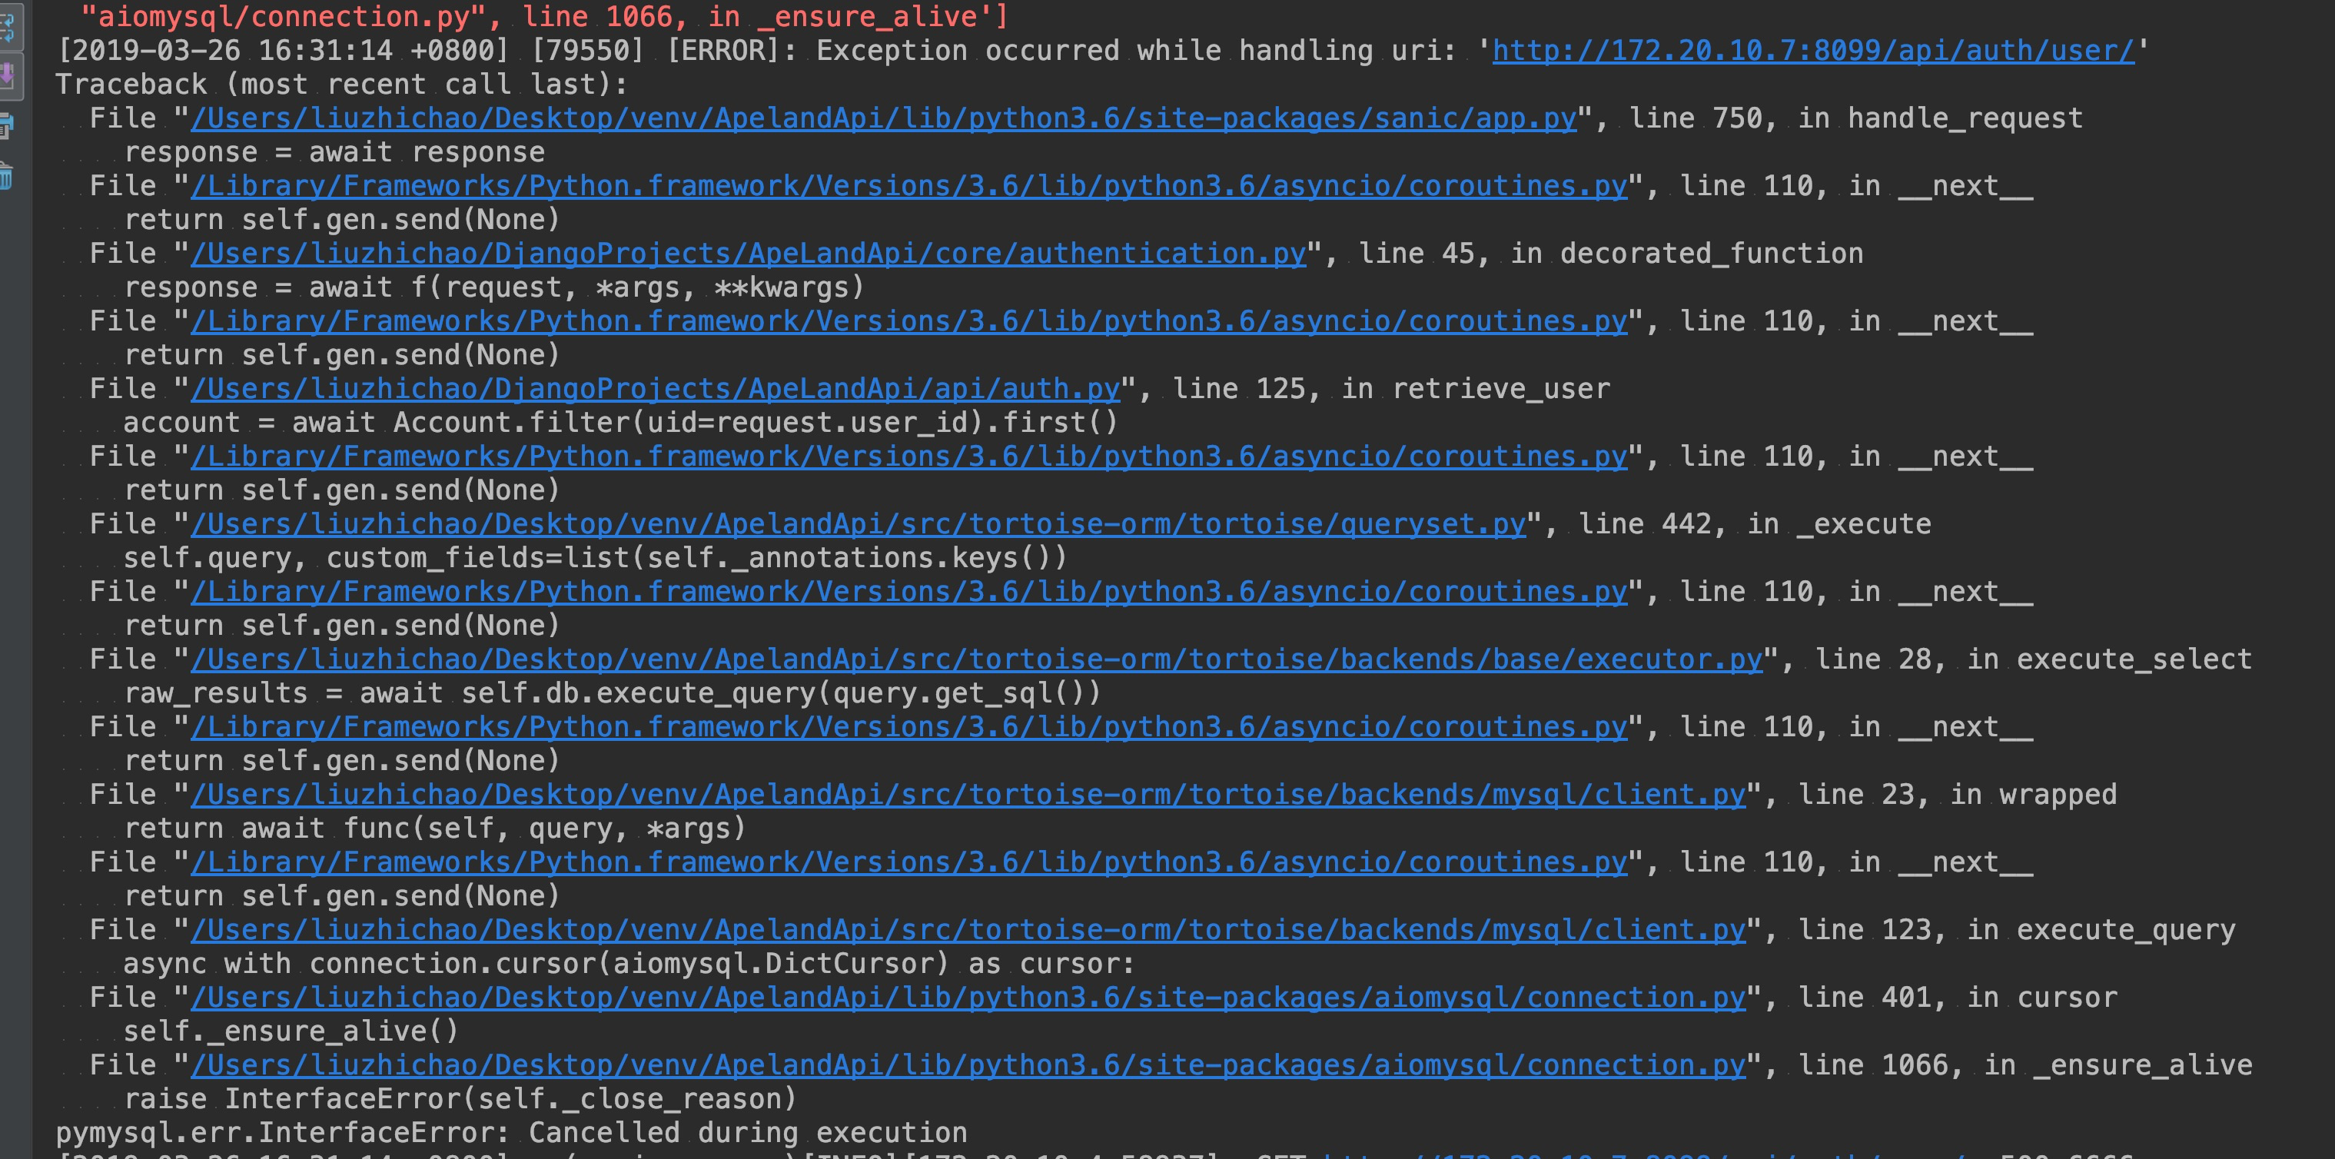Open coroutines.py link below 'response = await response'
This screenshot has height=1159, width=2335.
(x=909, y=186)
